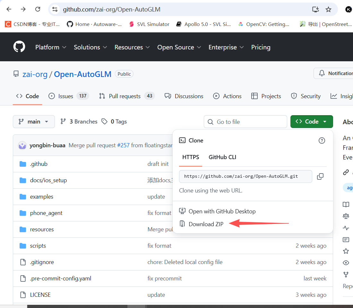Image resolution: width=353 pixels, height=308 pixels.
Task: Open .pre-commit-config.yaml file
Action: click(61, 278)
